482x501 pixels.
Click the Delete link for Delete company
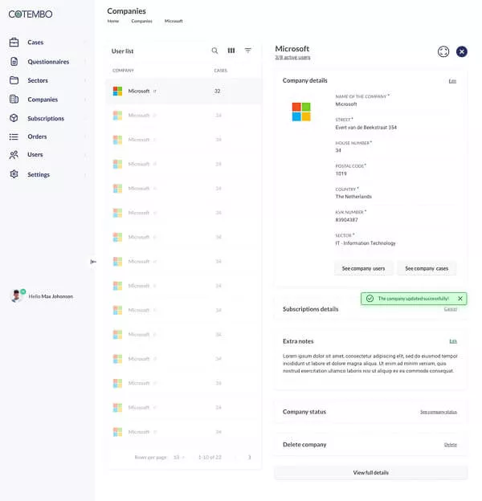451,445
